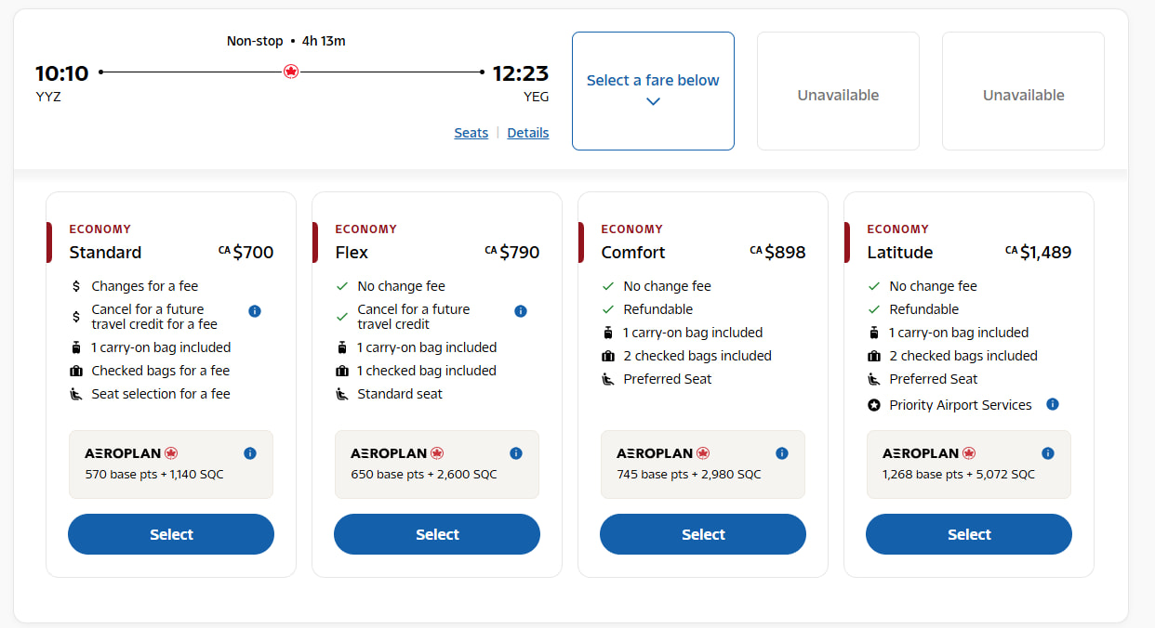Click the CA $898 price

tap(778, 252)
